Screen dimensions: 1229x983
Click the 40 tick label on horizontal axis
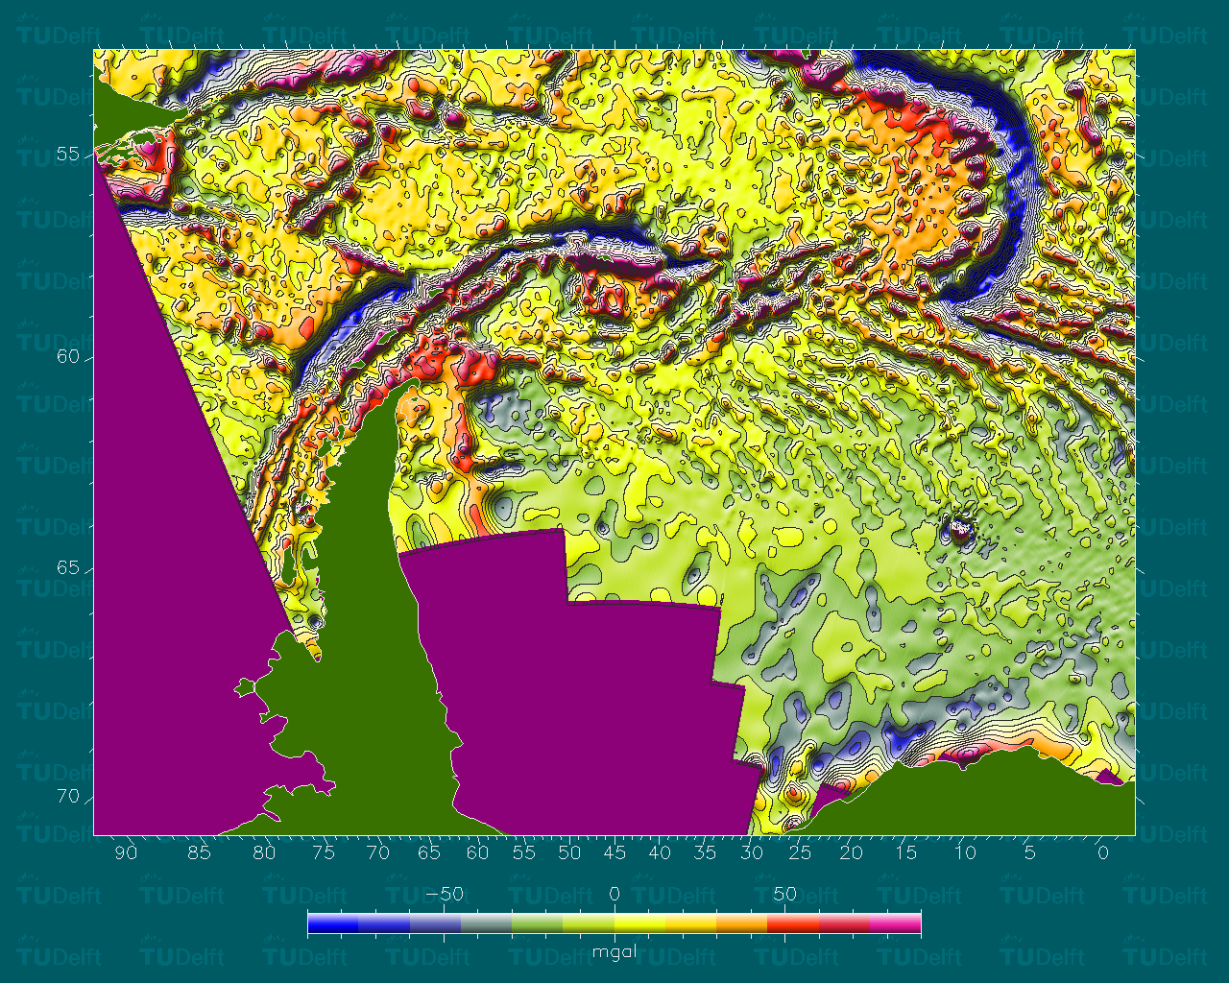[660, 852]
